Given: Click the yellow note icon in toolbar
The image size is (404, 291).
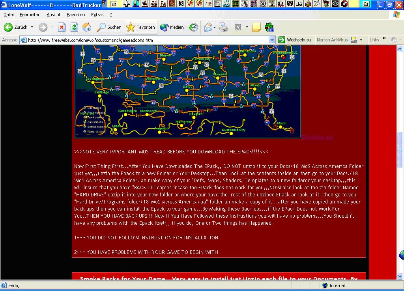Looking at the screenshot, I should 256,27.
